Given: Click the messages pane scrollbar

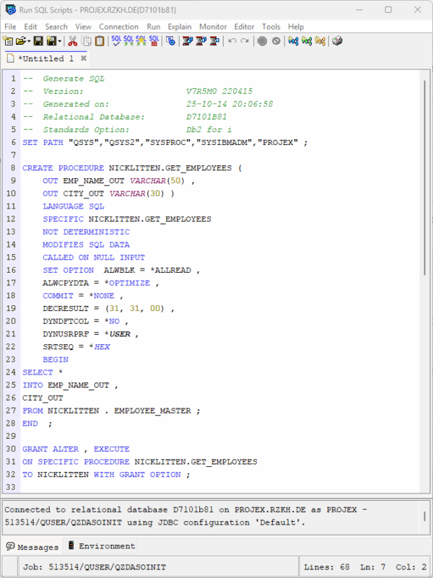Looking at the screenshot, I should tap(424, 516).
